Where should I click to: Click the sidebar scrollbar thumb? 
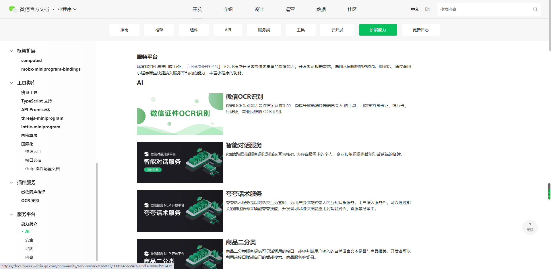click(x=97, y=212)
